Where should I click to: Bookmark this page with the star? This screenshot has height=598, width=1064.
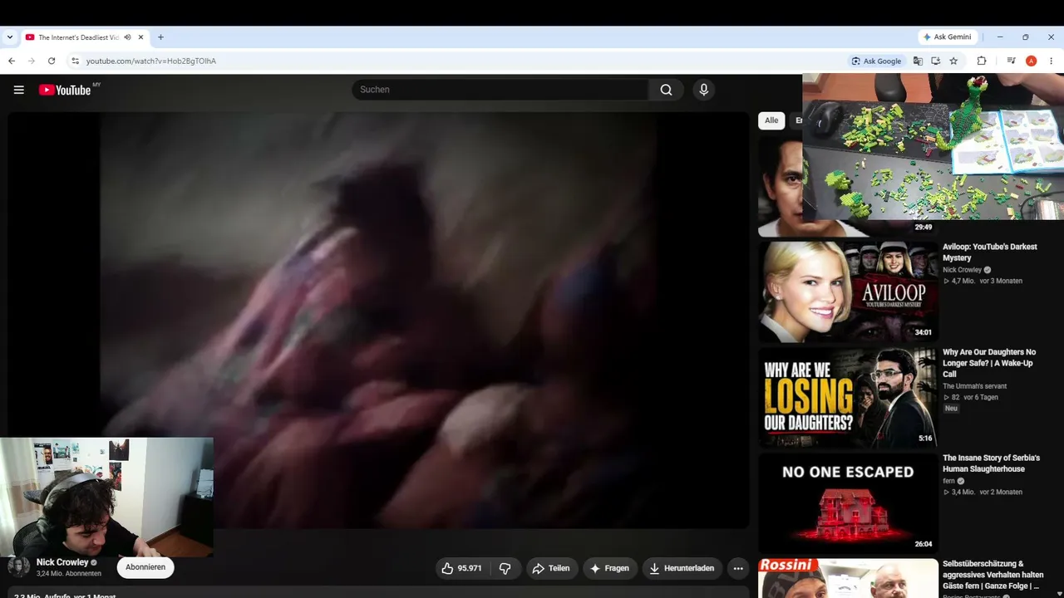point(953,61)
